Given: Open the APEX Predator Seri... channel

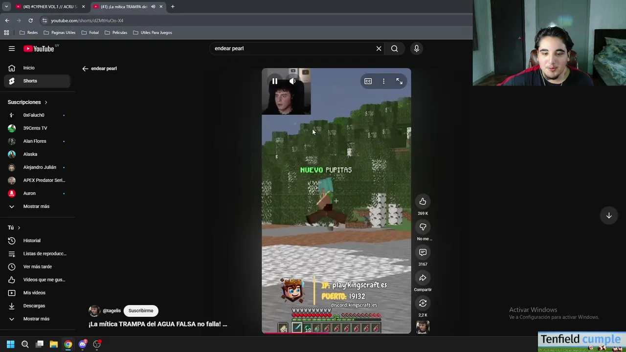Looking at the screenshot, I should click(38, 180).
